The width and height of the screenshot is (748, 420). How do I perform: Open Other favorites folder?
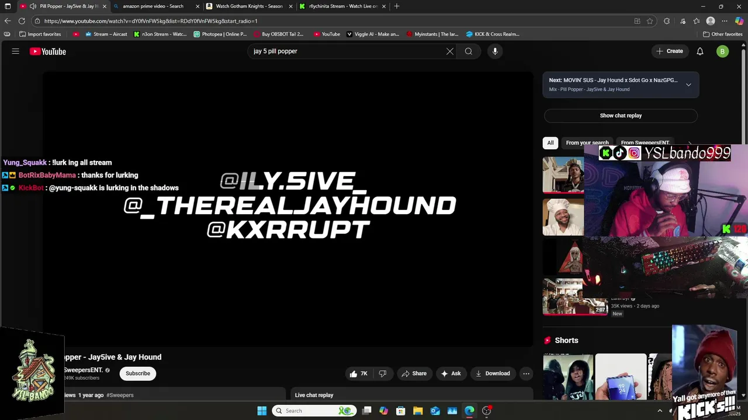tap(723, 34)
